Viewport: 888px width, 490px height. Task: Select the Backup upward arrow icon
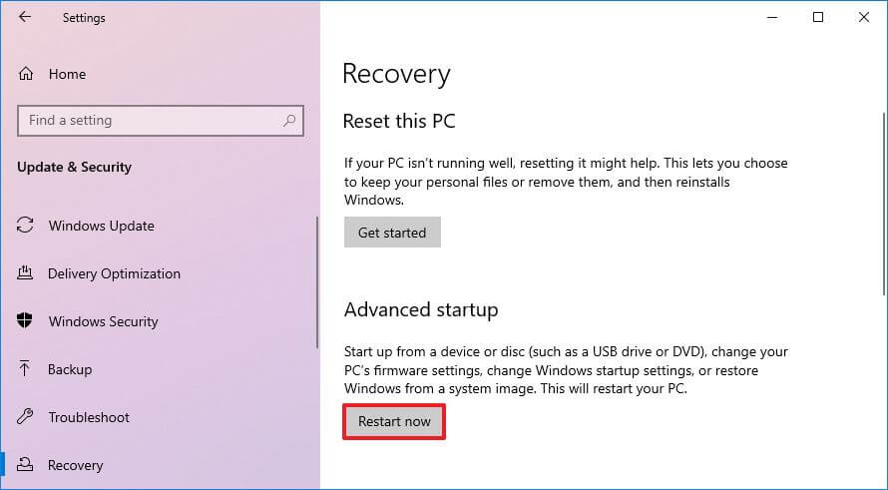26,369
